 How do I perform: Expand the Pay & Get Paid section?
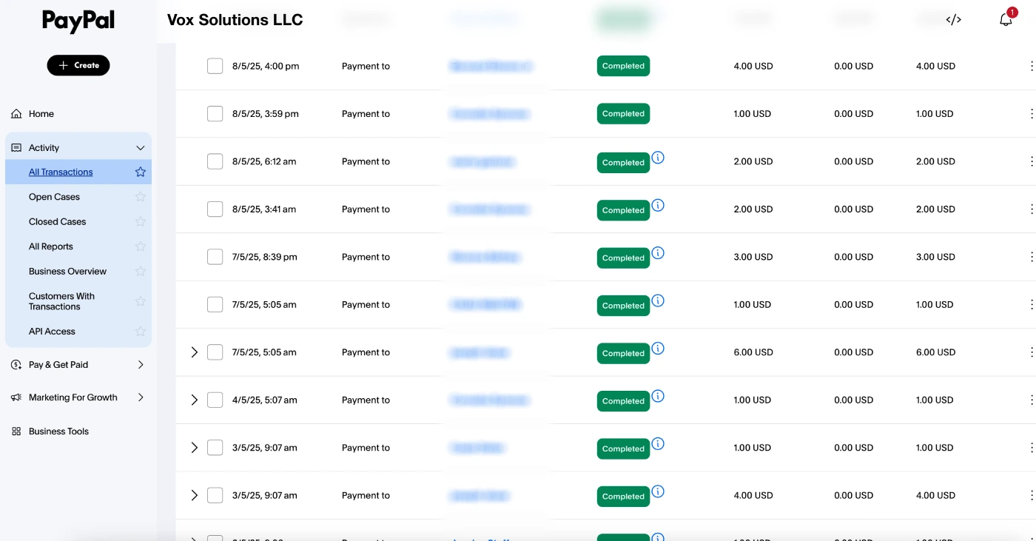(141, 364)
